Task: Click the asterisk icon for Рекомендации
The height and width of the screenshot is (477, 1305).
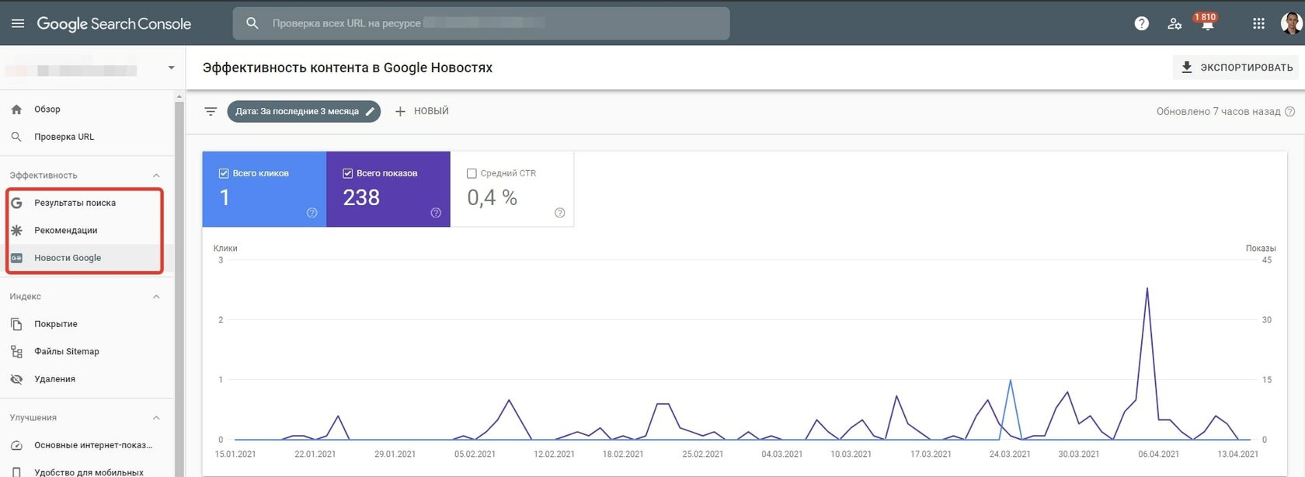Action: 16,230
